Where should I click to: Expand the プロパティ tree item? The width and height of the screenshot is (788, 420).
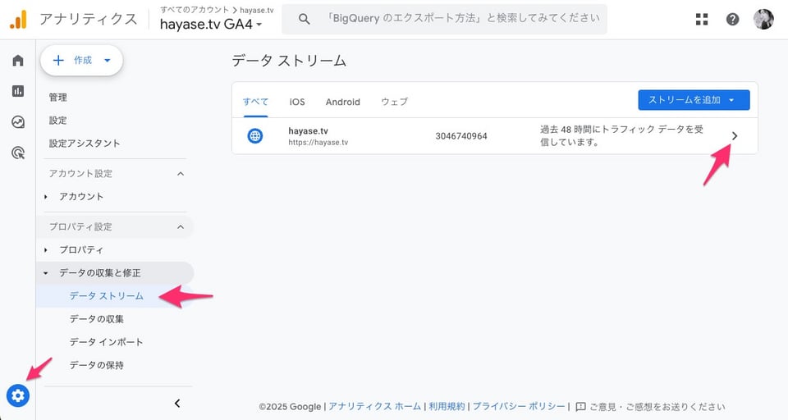(x=46, y=250)
